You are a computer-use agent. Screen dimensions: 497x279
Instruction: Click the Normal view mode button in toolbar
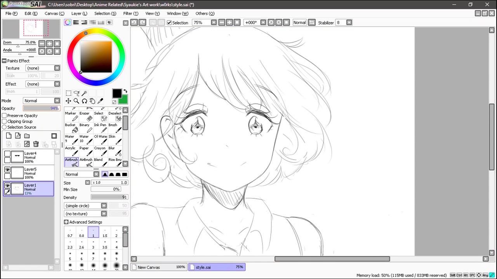[x=299, y=22]
